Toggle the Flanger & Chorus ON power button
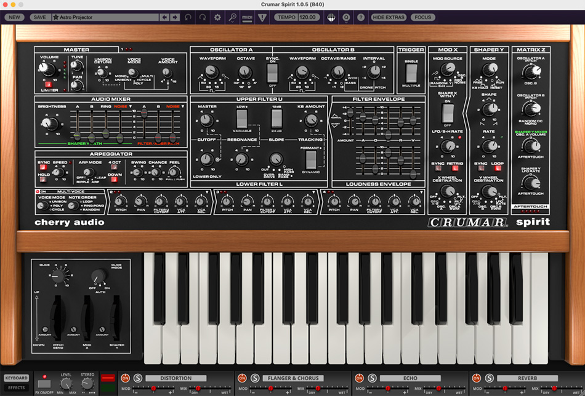This screenshot has width=585, height=396. point(243,378)
